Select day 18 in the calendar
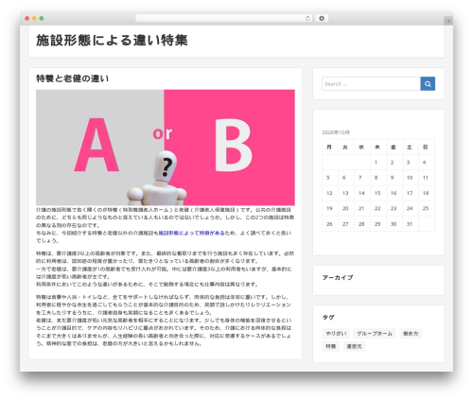473x400 pixels. [426, 193]
